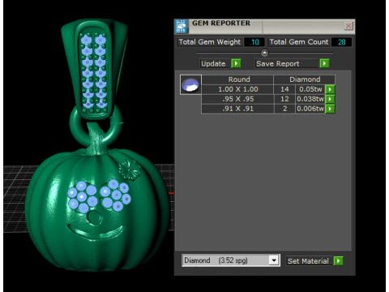Click the count 14 cell
The image size is (389, 292).
(x=284, y=89)
